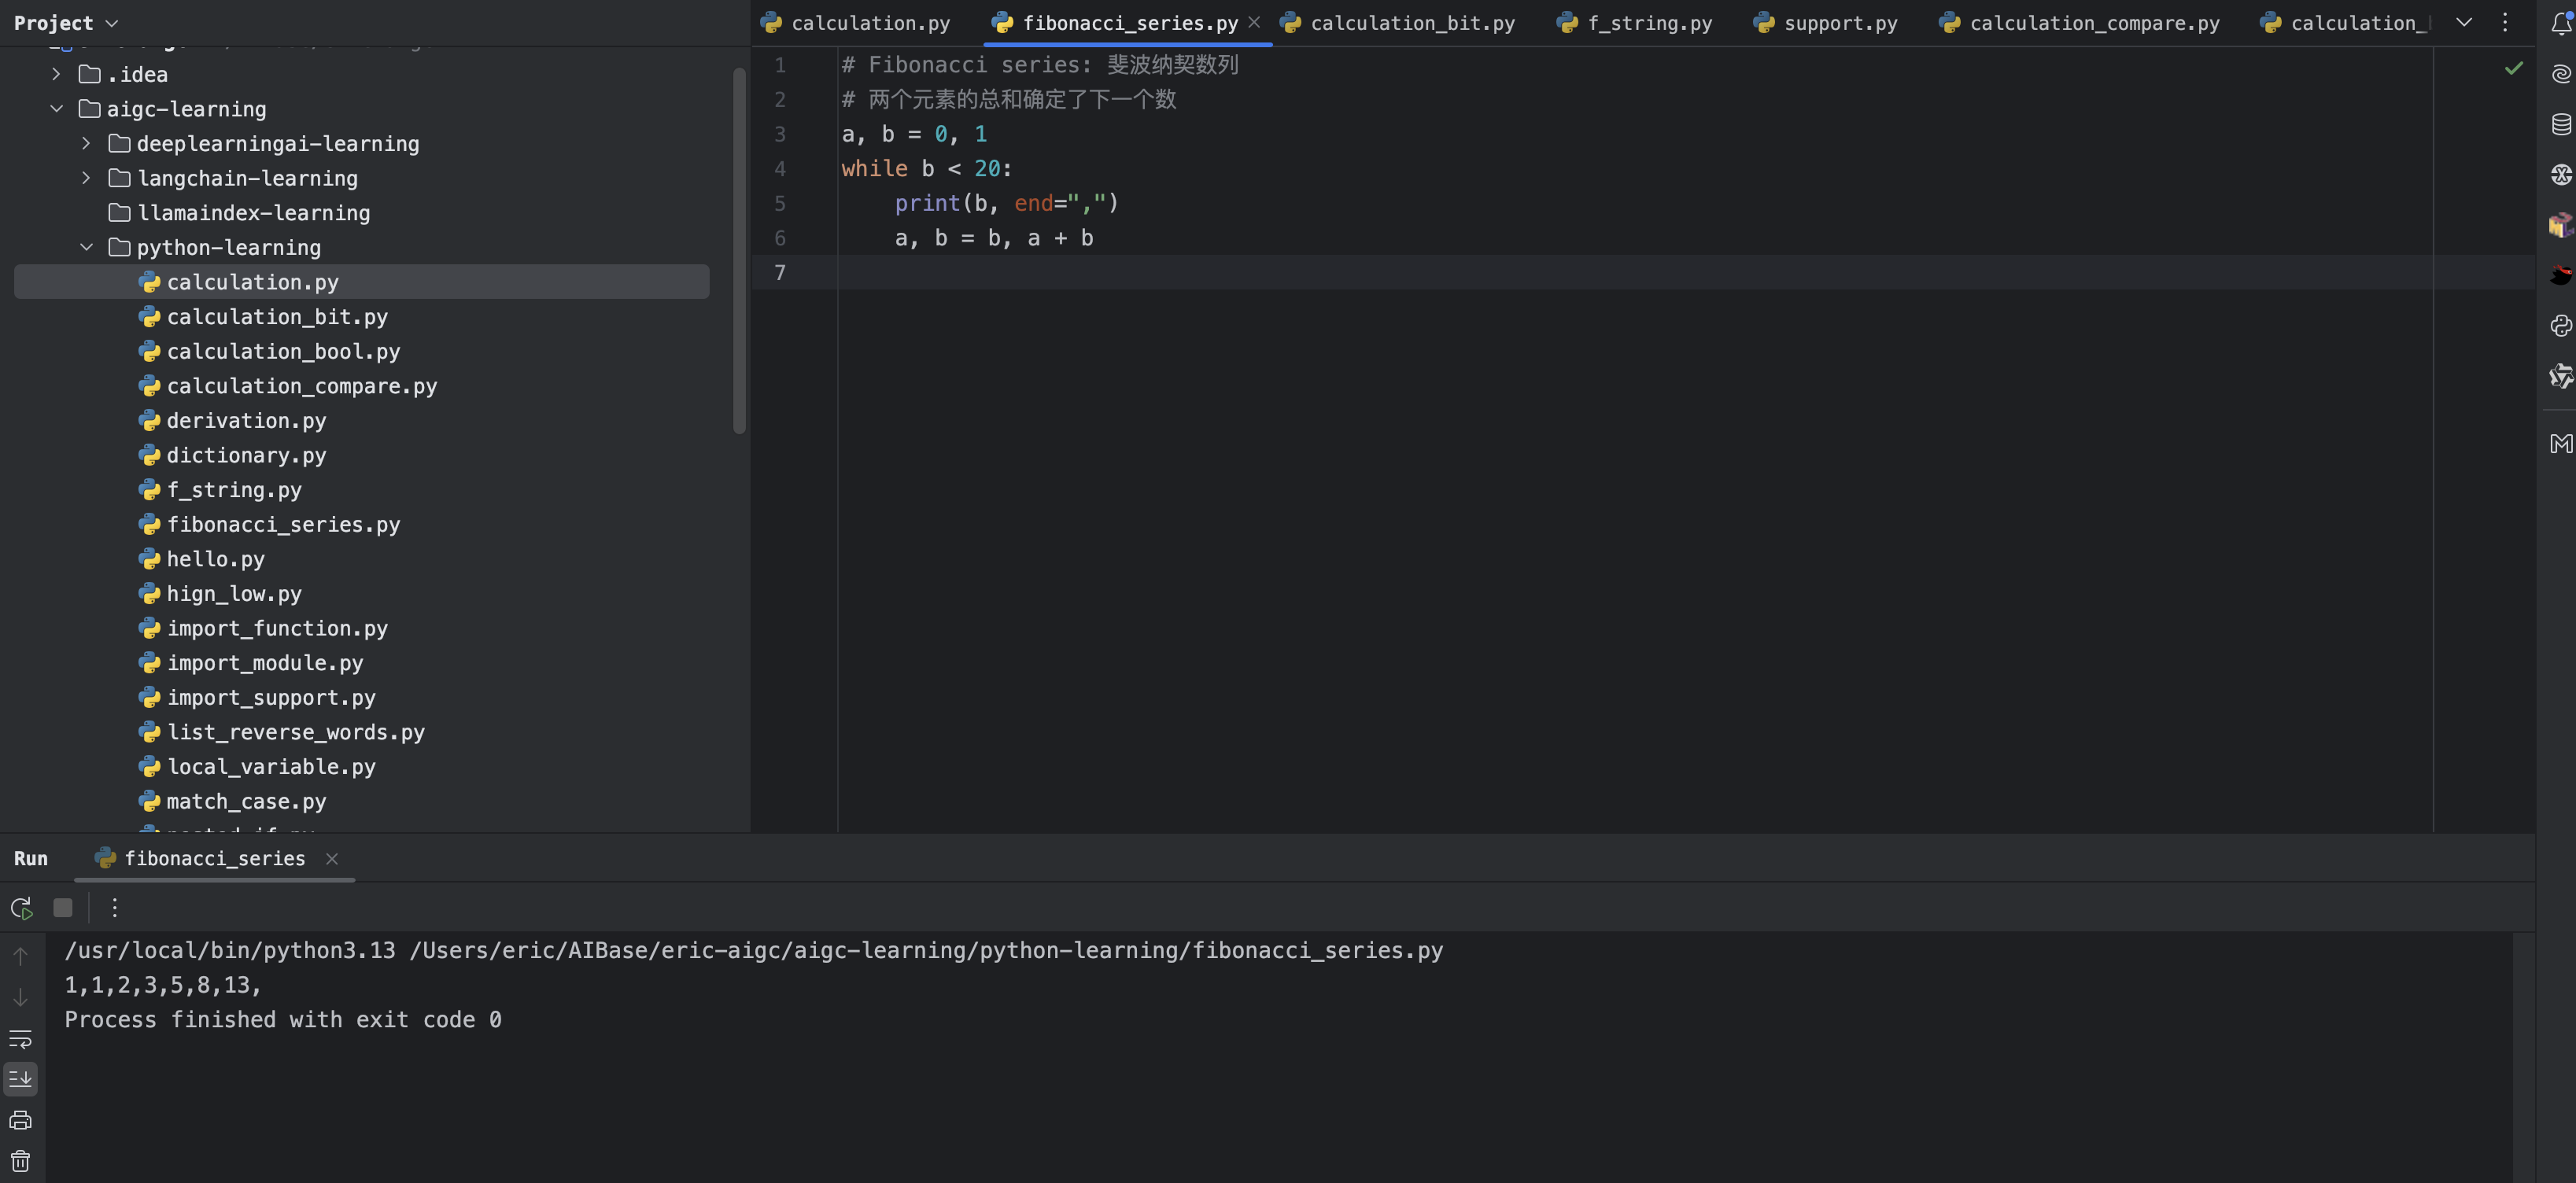Switch to f_string.py editor tab
Image resolution: width=2576 pixels, height=1183 pixels.
(1635, 22)
